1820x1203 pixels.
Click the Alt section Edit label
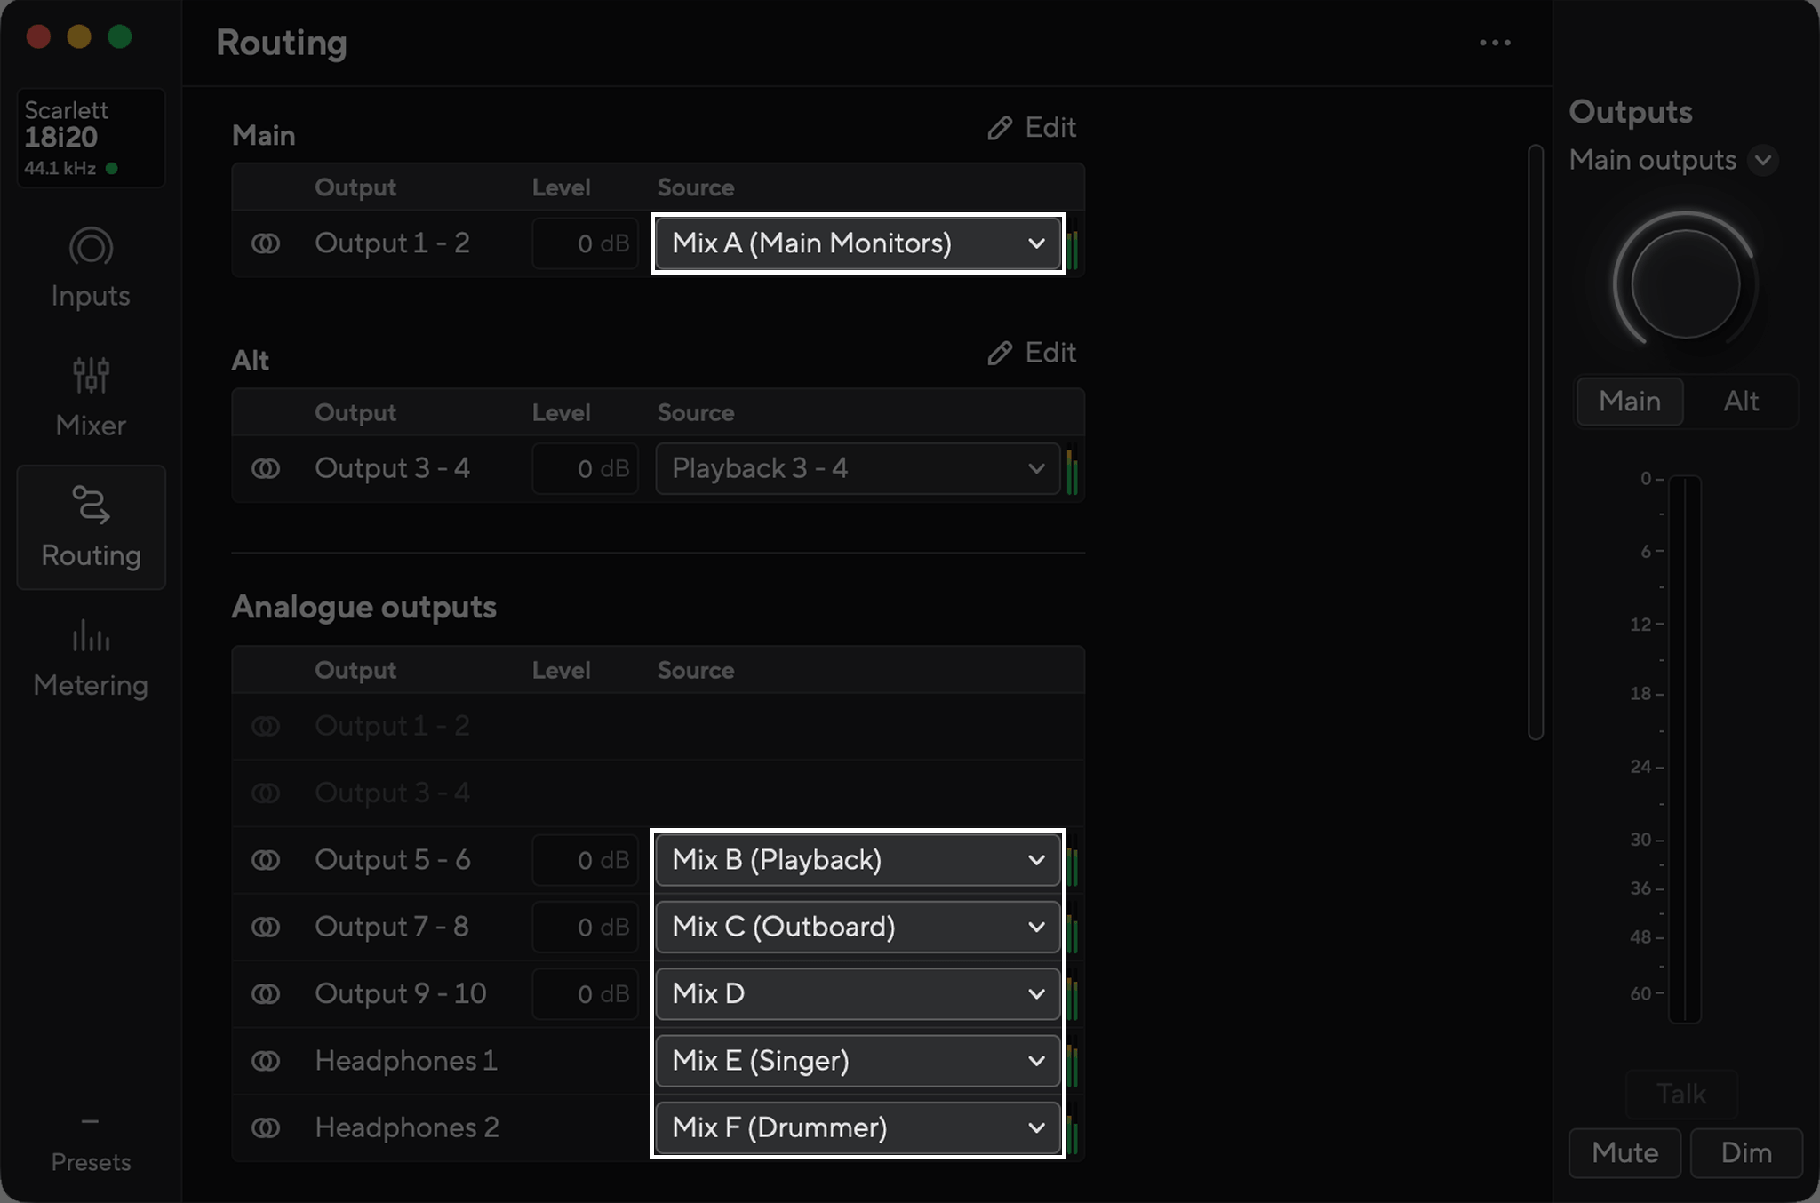[1050, 353]
